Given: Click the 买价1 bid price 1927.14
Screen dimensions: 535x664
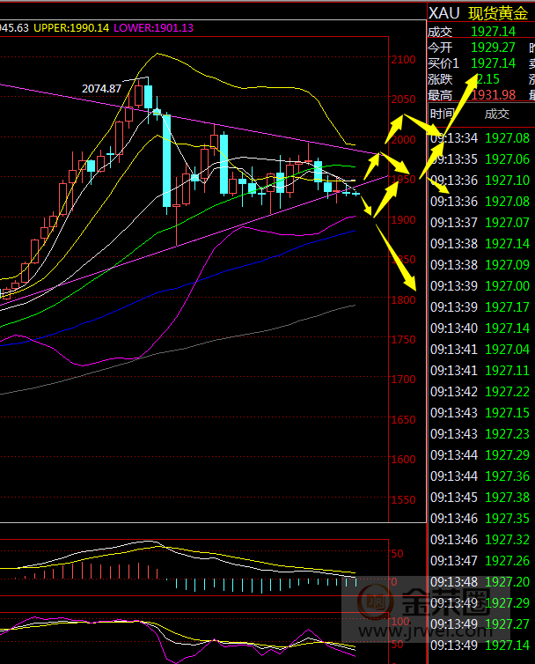Looking at the screenshot, I should (x=493, y=63).
